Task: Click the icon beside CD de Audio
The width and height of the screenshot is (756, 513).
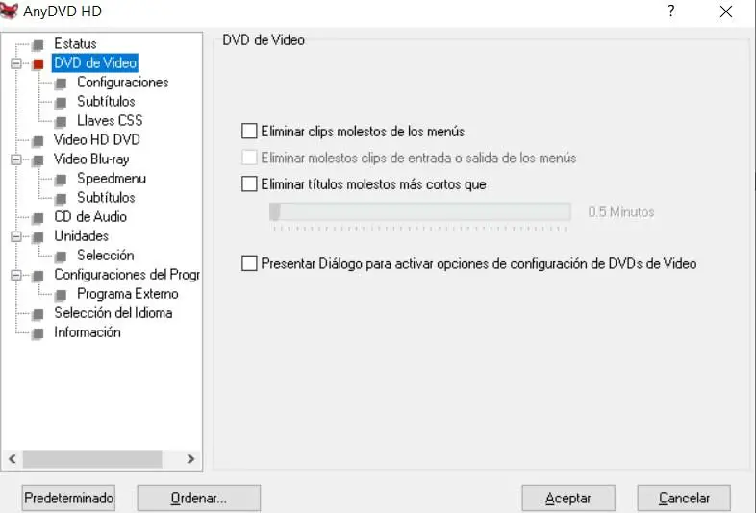Action: point(38,218)
